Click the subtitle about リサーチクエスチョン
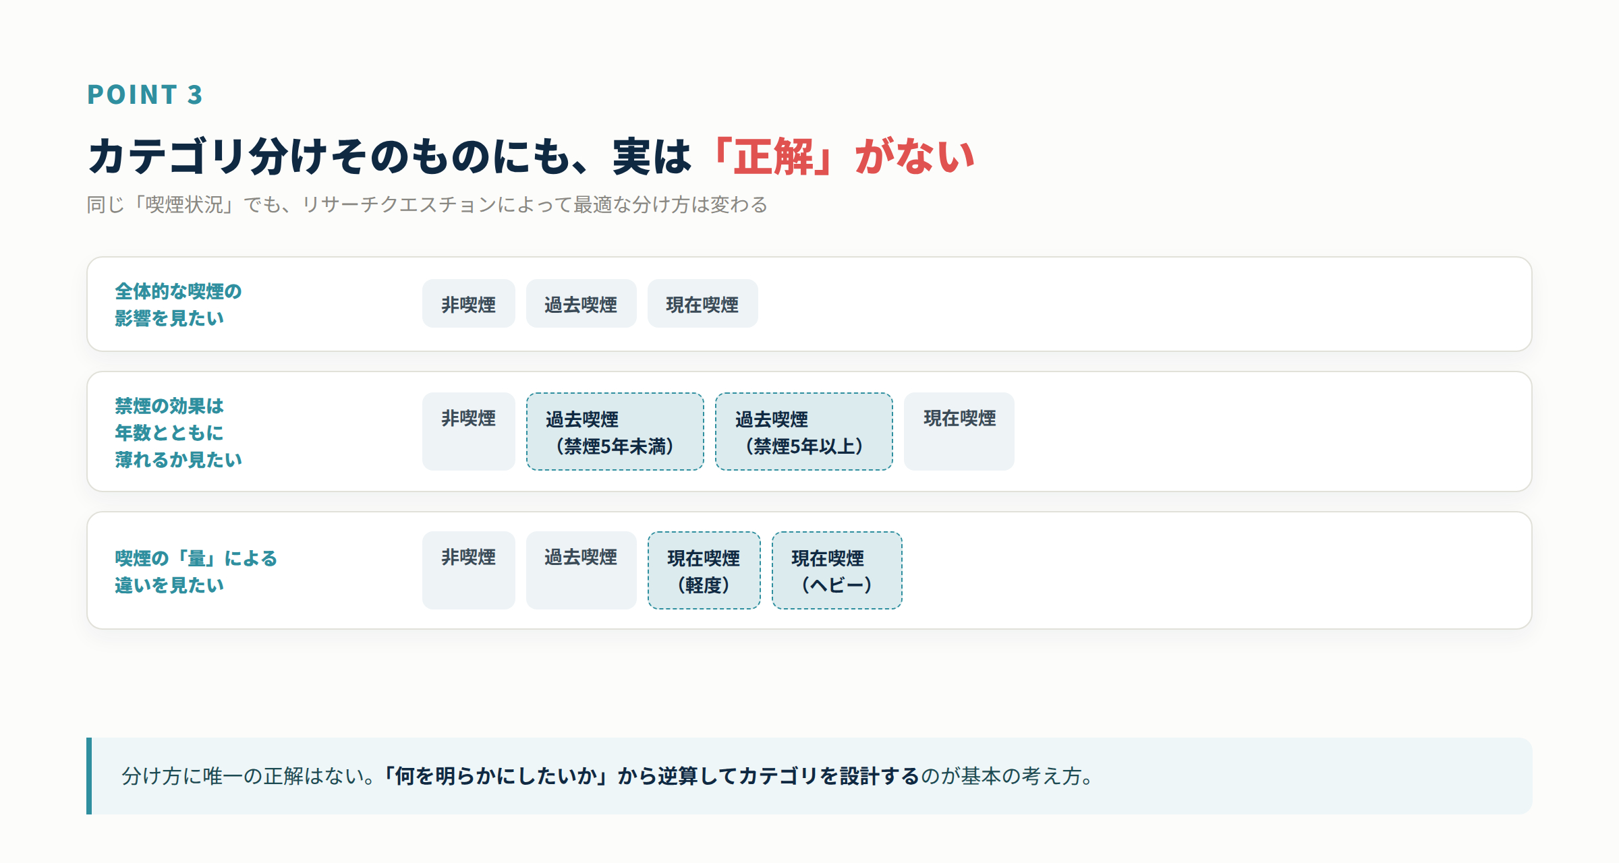 (x=427, y=204)
